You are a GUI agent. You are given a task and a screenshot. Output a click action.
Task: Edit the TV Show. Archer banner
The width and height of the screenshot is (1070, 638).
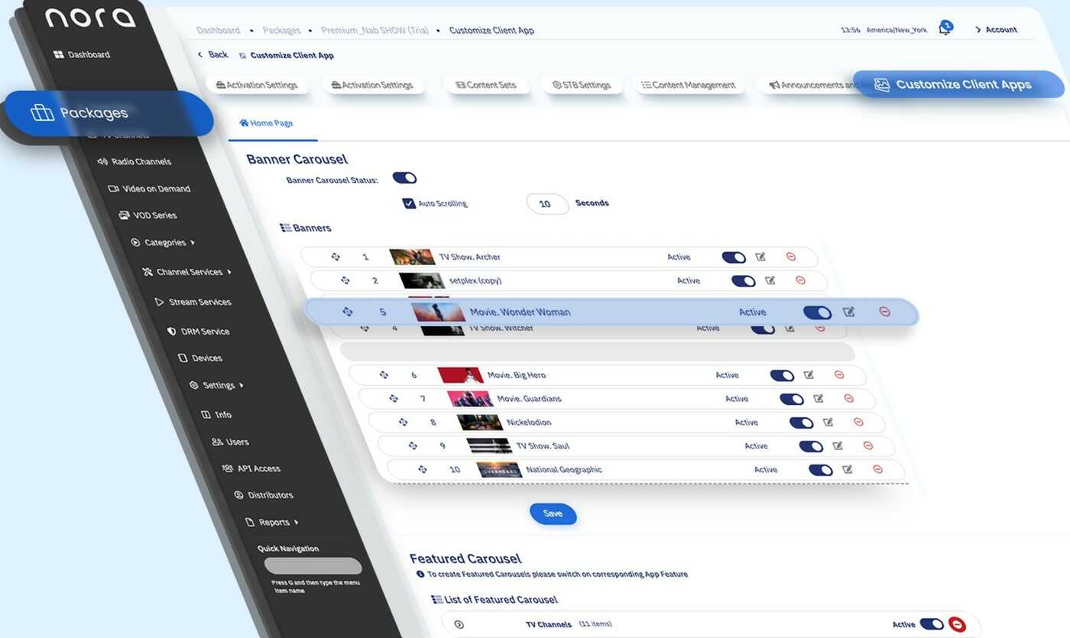coord(760,257)
